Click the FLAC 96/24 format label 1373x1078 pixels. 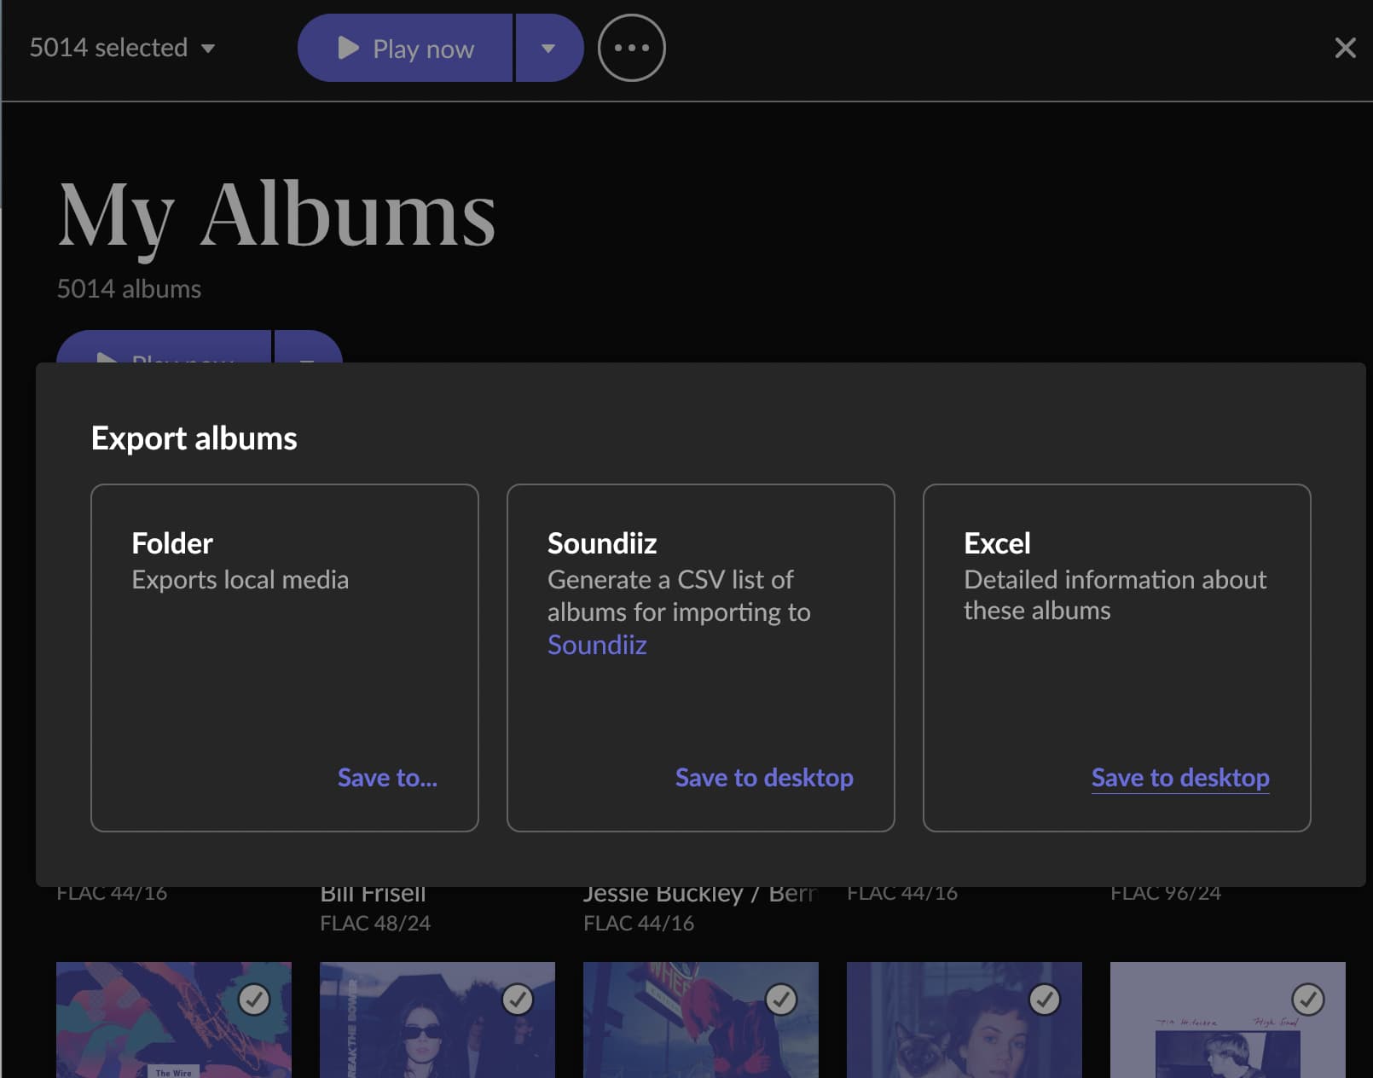point(1166,893)
